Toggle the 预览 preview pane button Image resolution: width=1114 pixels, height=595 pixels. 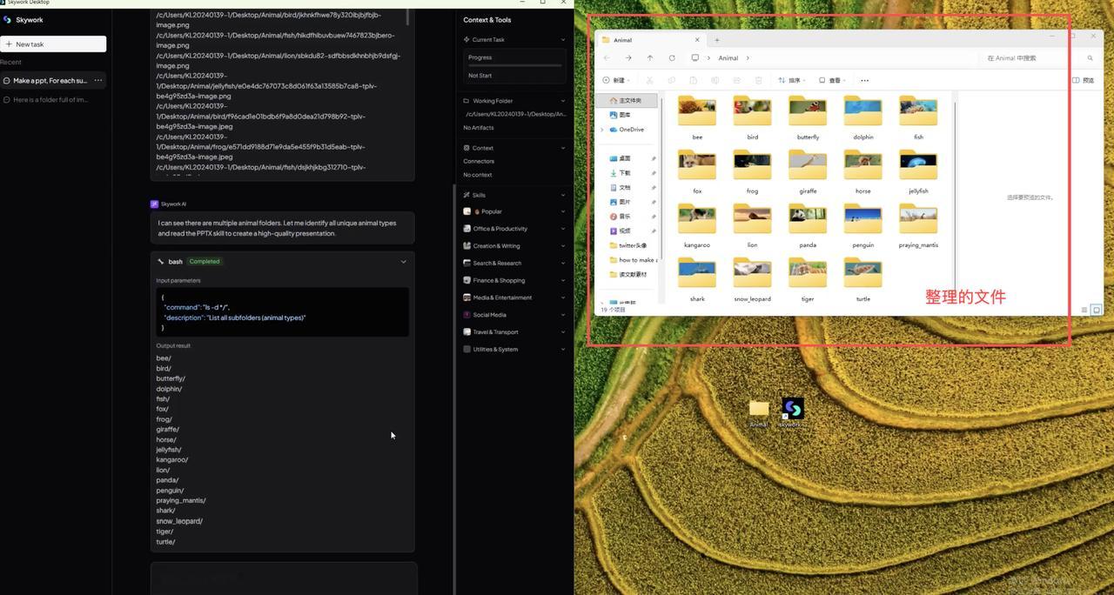(x=1084, y=80)
